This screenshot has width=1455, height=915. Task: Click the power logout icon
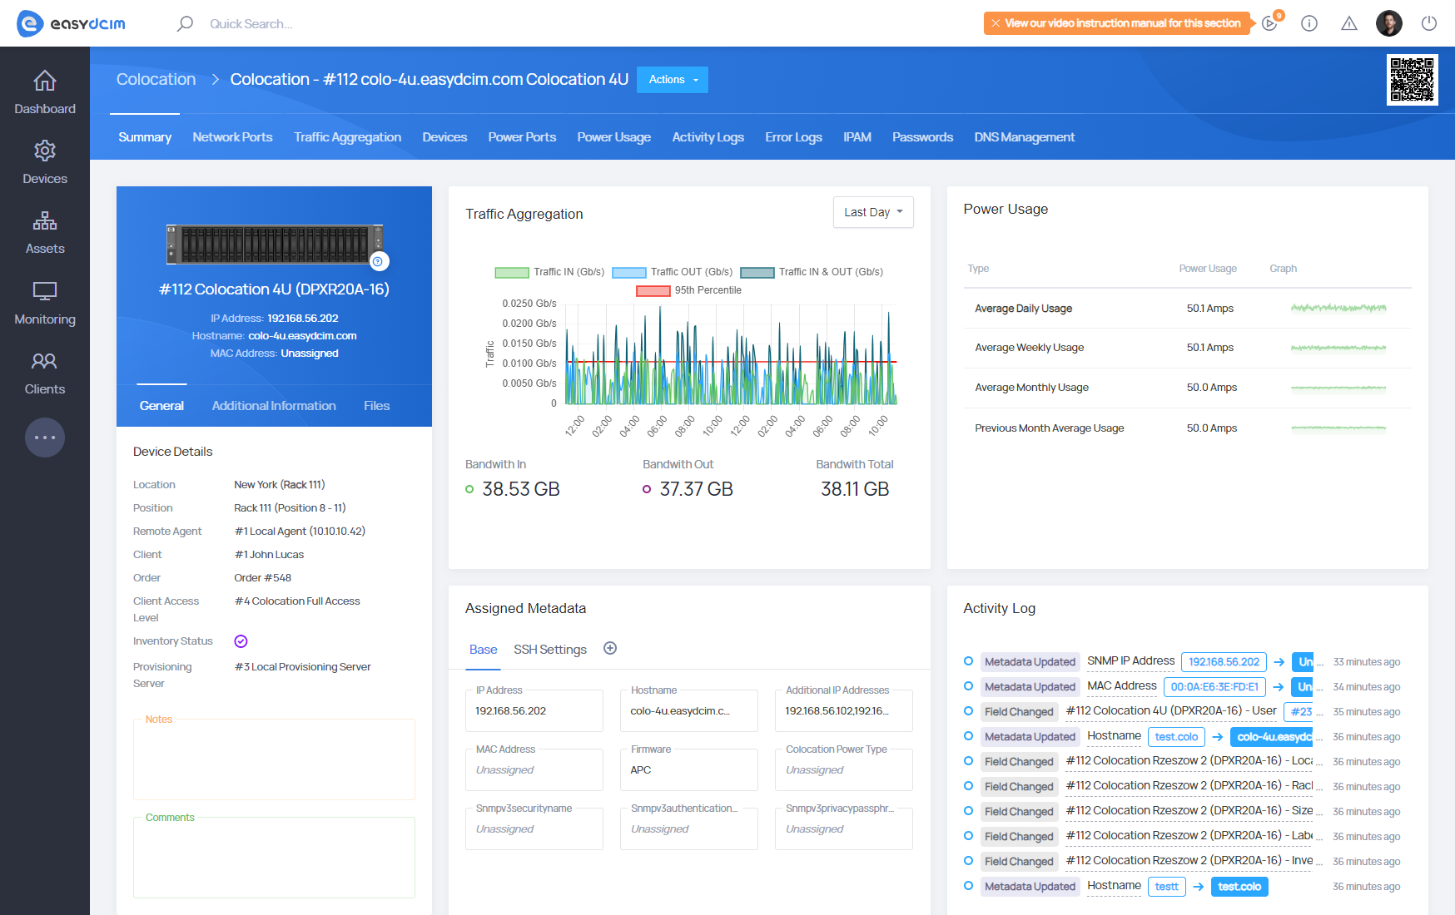pyautogui.click(x=1428, y=23)
